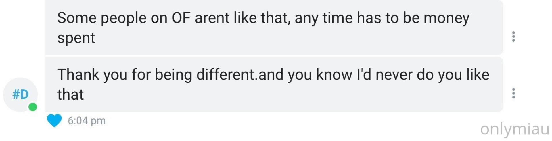This screenshot has height=141, width=552.
Task: Click "OF" in the first message
Action: 181,18
